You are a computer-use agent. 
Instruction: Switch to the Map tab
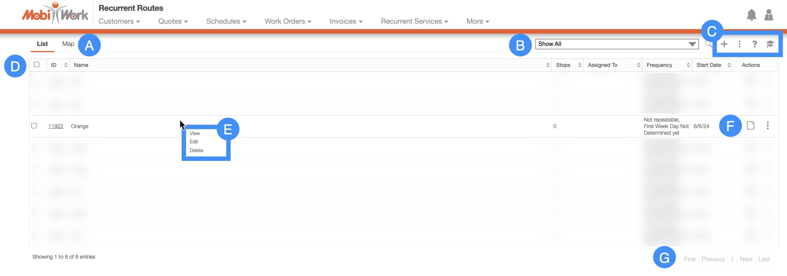point(68,44)
